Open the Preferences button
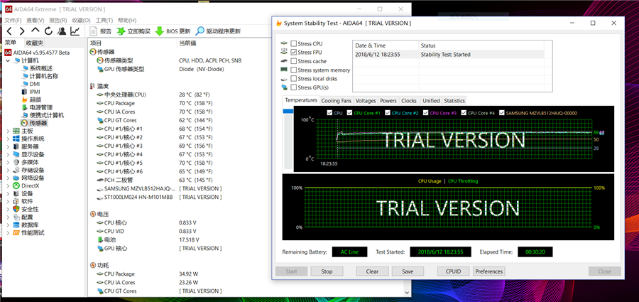Screen dimensions: 639x302 click(489, 271)
